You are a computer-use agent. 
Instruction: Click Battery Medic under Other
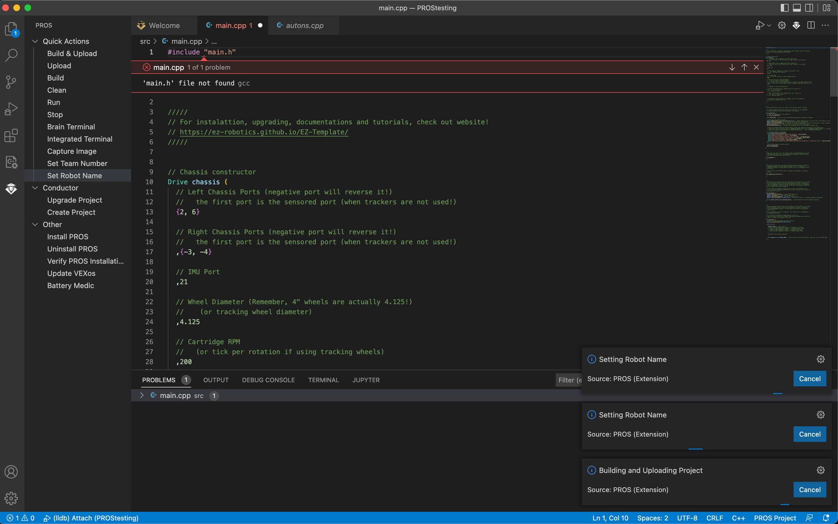pos(71,286)
